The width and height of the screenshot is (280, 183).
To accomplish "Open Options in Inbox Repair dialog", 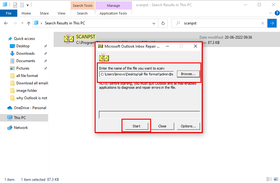I will pyautogui.click(x=188, y=126).
